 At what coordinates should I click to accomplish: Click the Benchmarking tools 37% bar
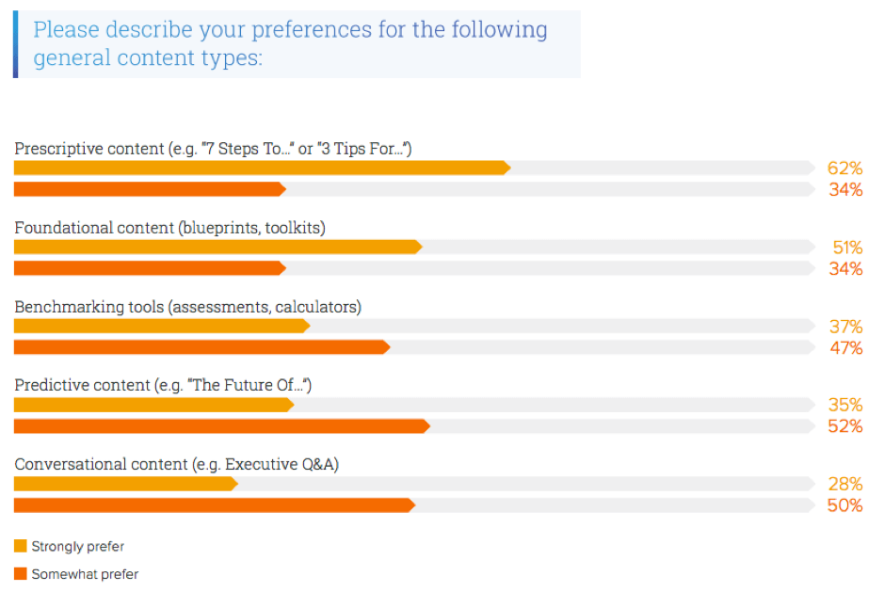[x=162, y=326]
